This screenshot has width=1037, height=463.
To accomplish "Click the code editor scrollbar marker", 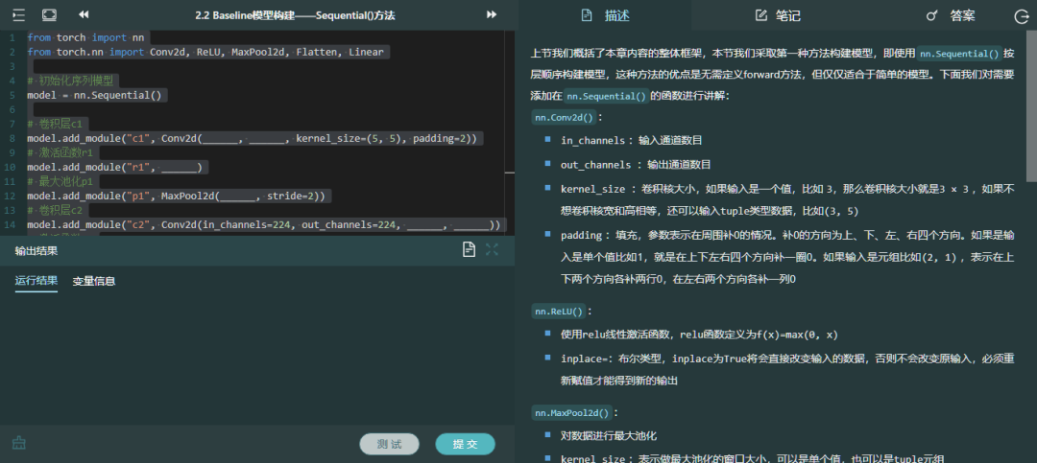I will (x=509, y=173).
